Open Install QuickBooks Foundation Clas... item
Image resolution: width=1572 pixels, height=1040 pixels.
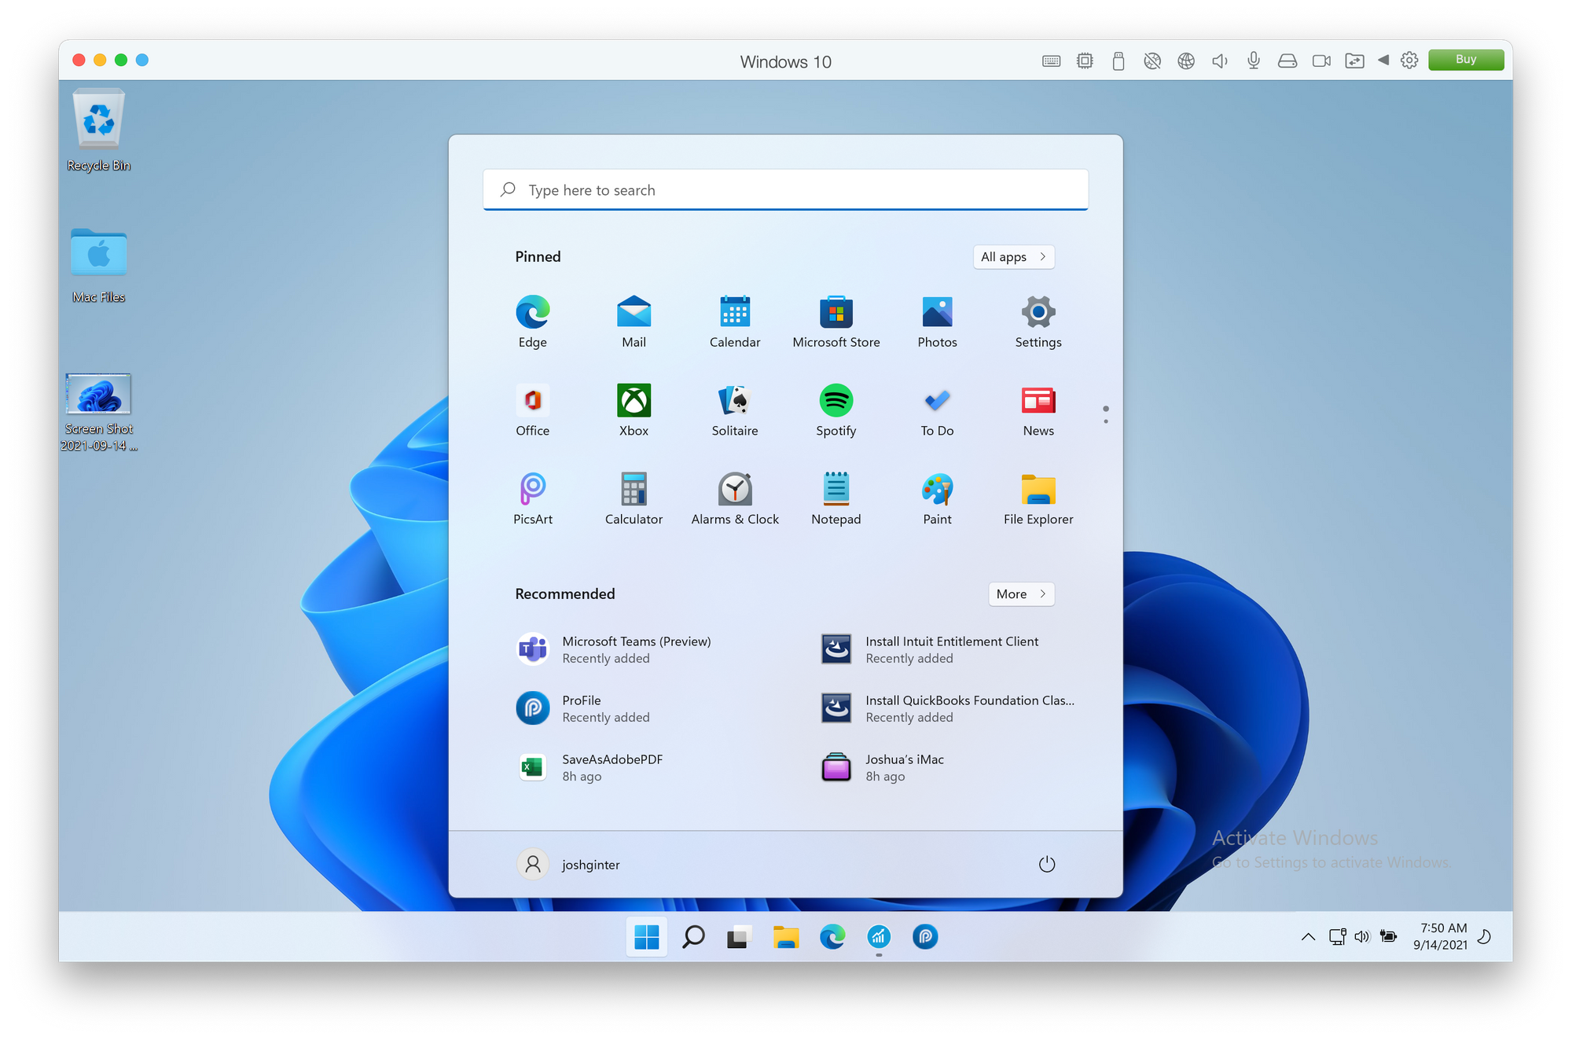949,708
